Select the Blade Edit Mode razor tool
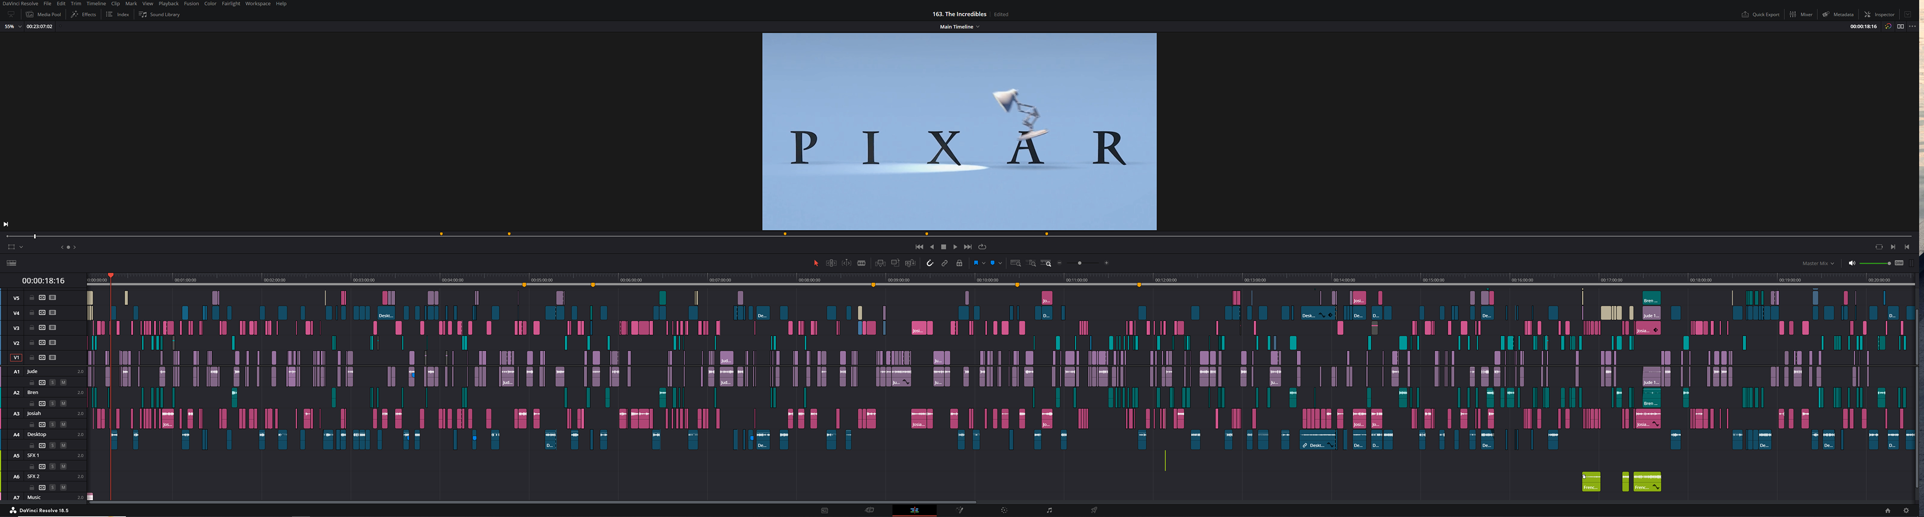 tap(861, 263)
